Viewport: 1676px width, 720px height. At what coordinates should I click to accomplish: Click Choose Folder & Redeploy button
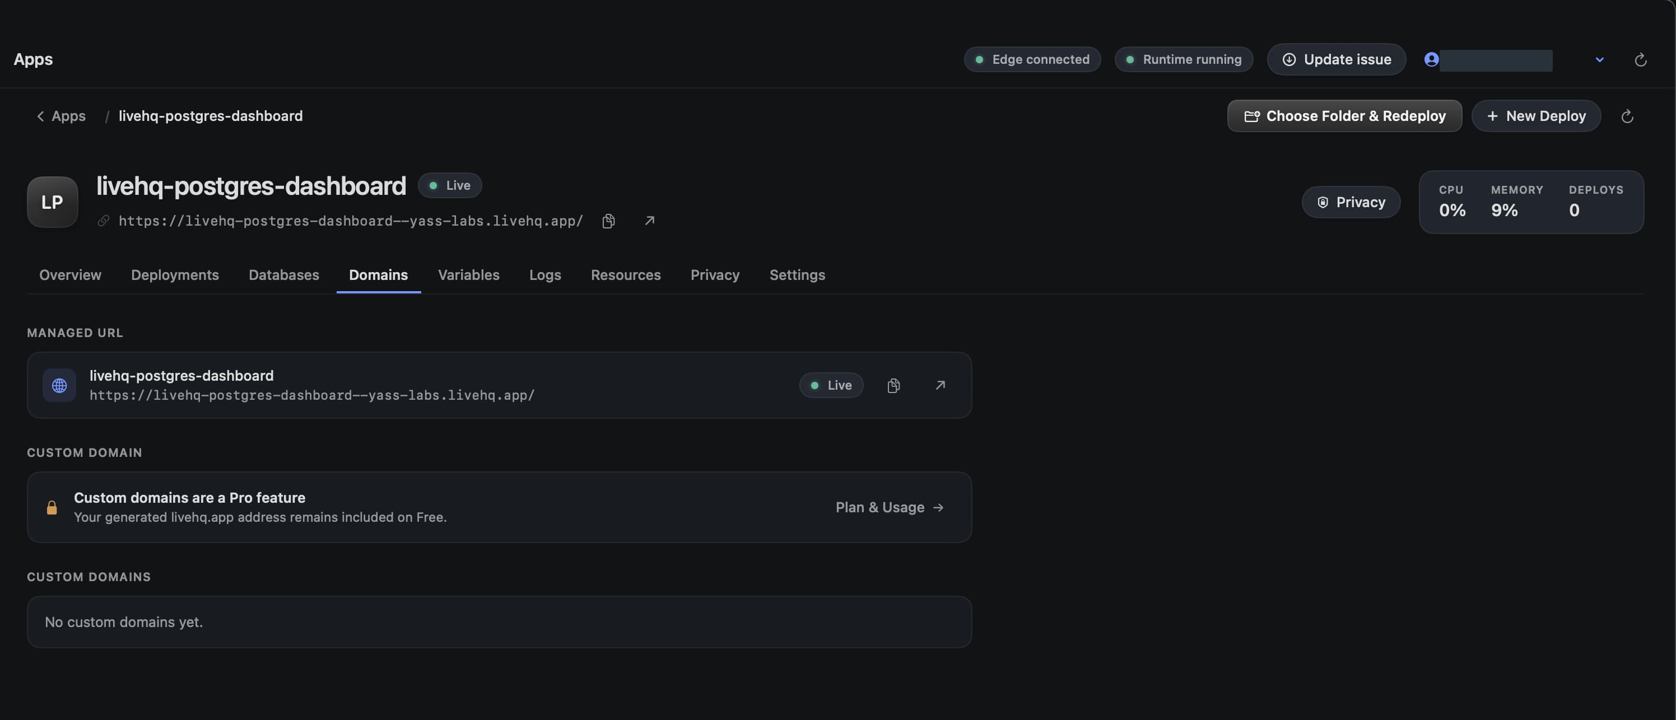pyautogui.click(x=1344, y=116)
